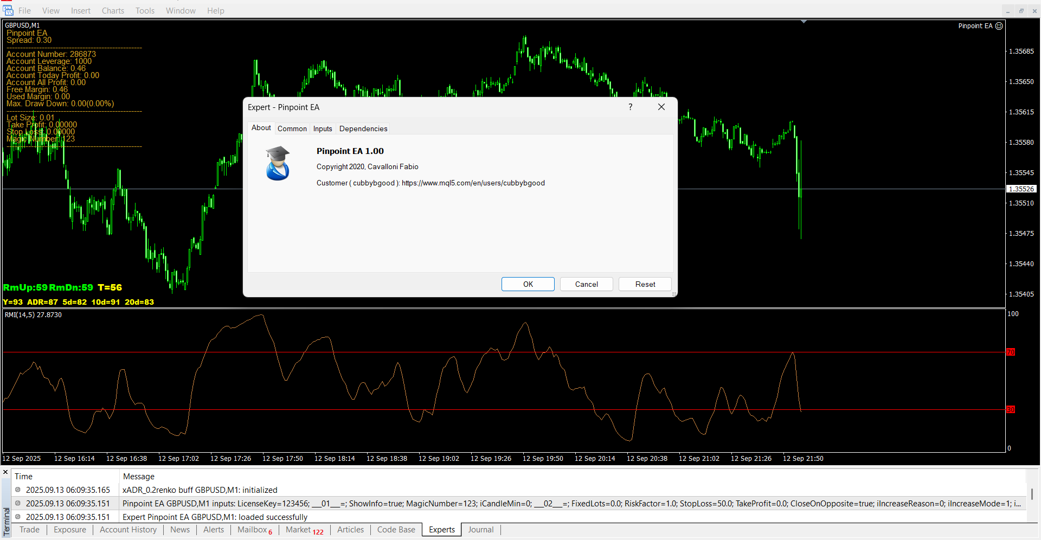Viewport: 1041px width, 540px height.
Task: Close the Terminal panel with X icon
Action: (x=5, y=472)
